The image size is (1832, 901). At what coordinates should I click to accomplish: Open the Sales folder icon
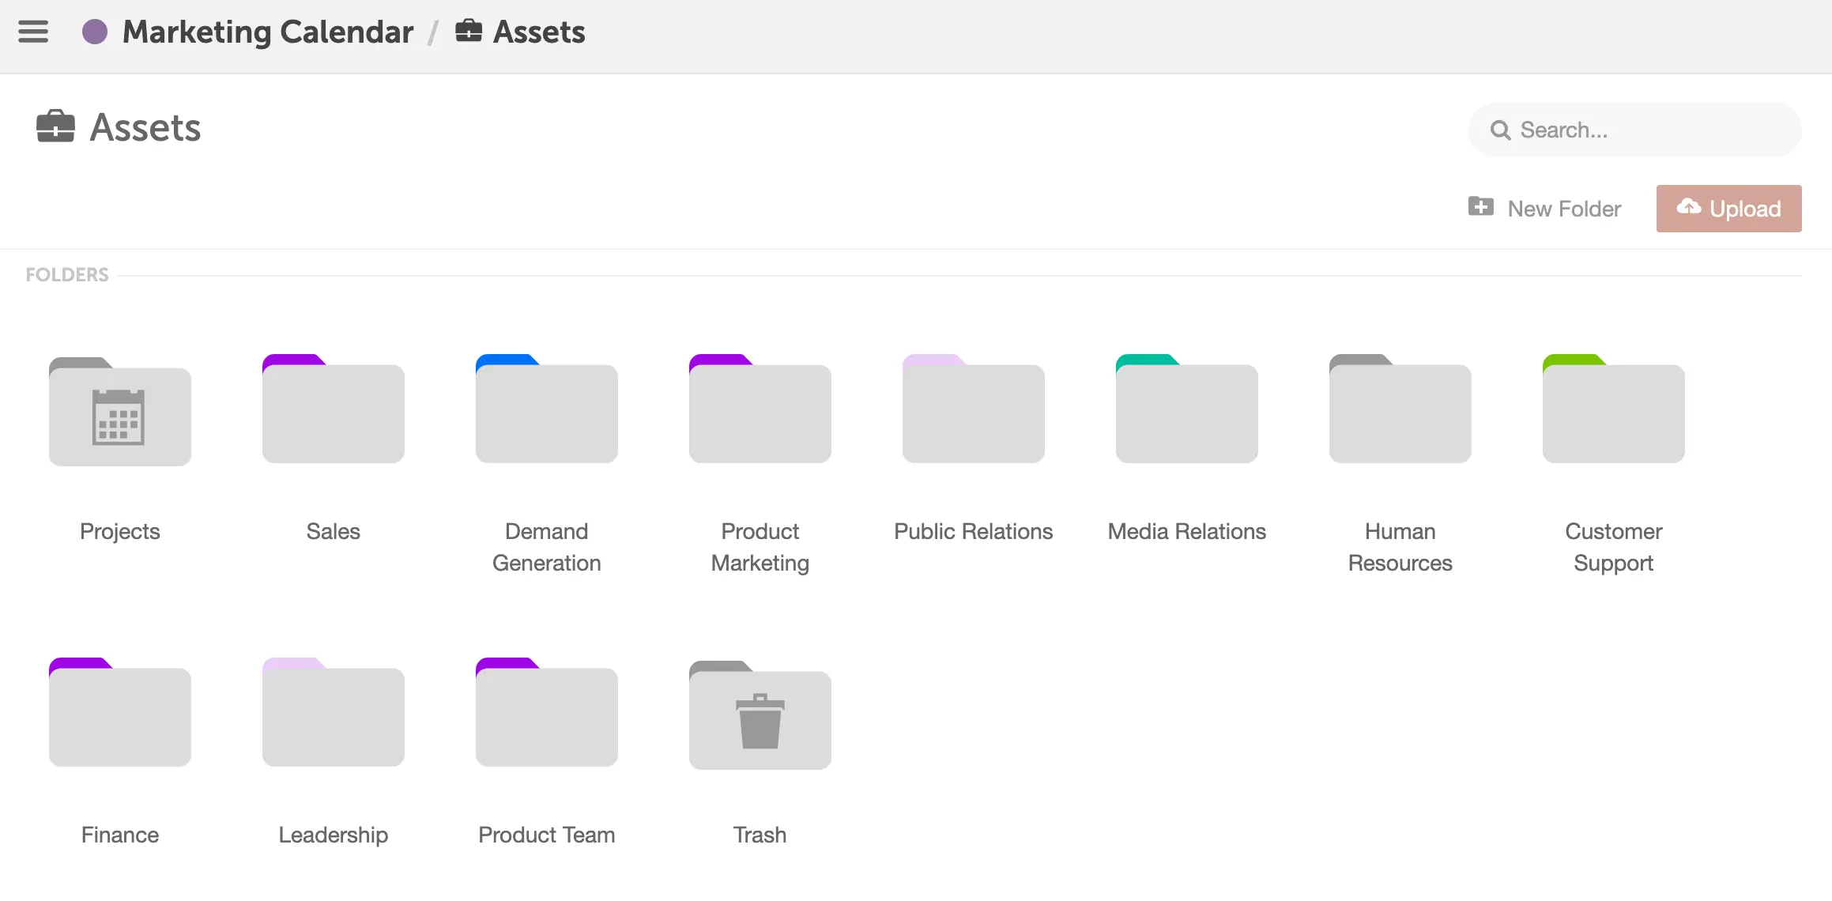point(334,409)
